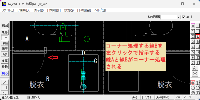Click the 戻る undo button

pos(5,73)
